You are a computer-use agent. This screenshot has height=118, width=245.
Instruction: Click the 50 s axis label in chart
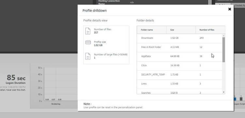[40, 68]
